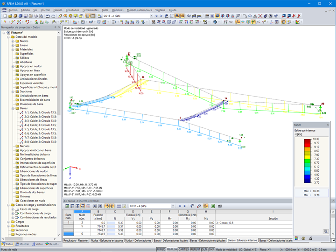Click the New model icon in toolbar
Image resolution: width=336 pixels, height=252 pixels.
(5, 16)
